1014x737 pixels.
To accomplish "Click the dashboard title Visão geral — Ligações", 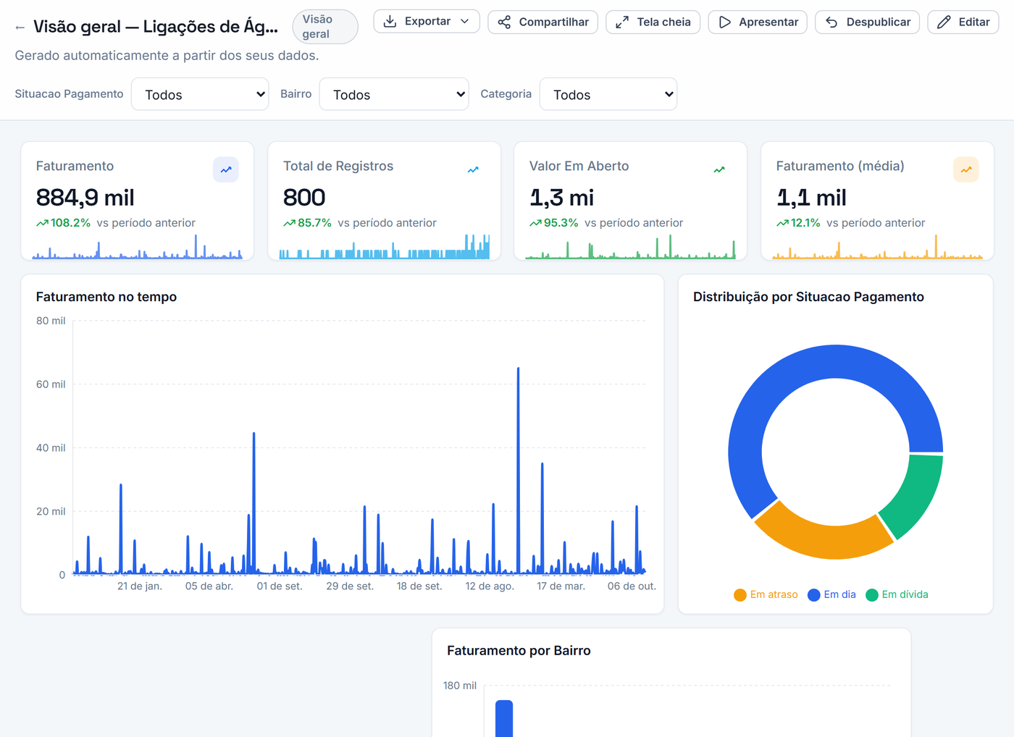I will [x=156, y=27].
